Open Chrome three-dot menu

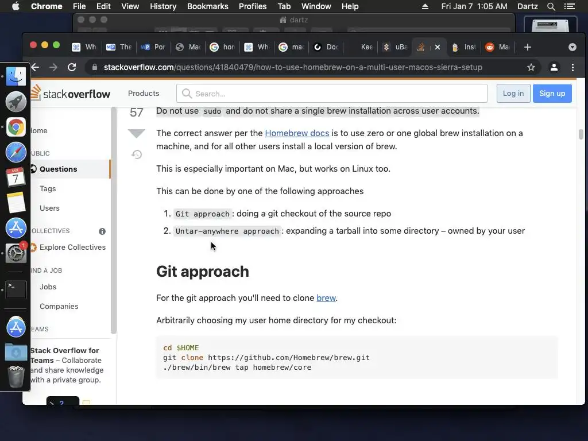pos(572,67)
